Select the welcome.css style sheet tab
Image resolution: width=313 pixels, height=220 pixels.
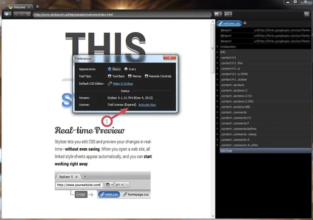click(x=229, y=23)
